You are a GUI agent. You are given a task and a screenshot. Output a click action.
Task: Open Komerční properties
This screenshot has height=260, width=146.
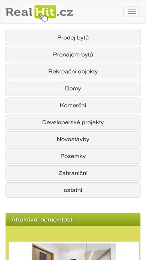click(x=73, y=105)
